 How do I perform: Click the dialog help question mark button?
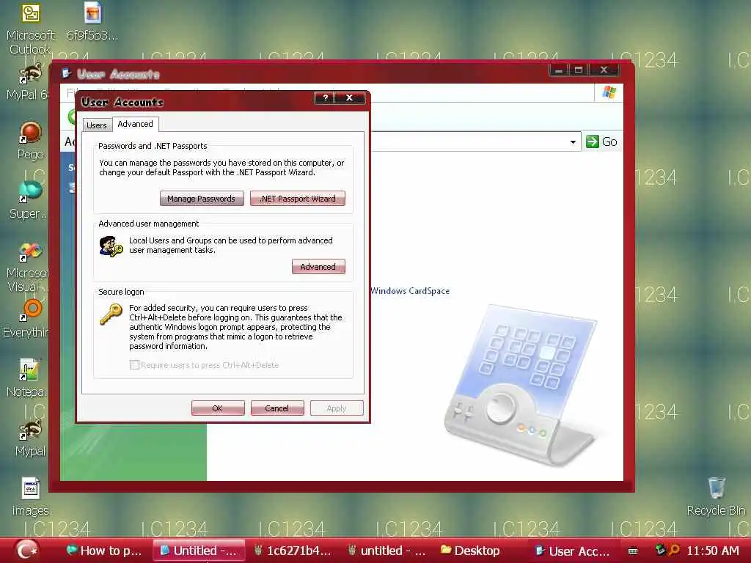coord(325,97)
